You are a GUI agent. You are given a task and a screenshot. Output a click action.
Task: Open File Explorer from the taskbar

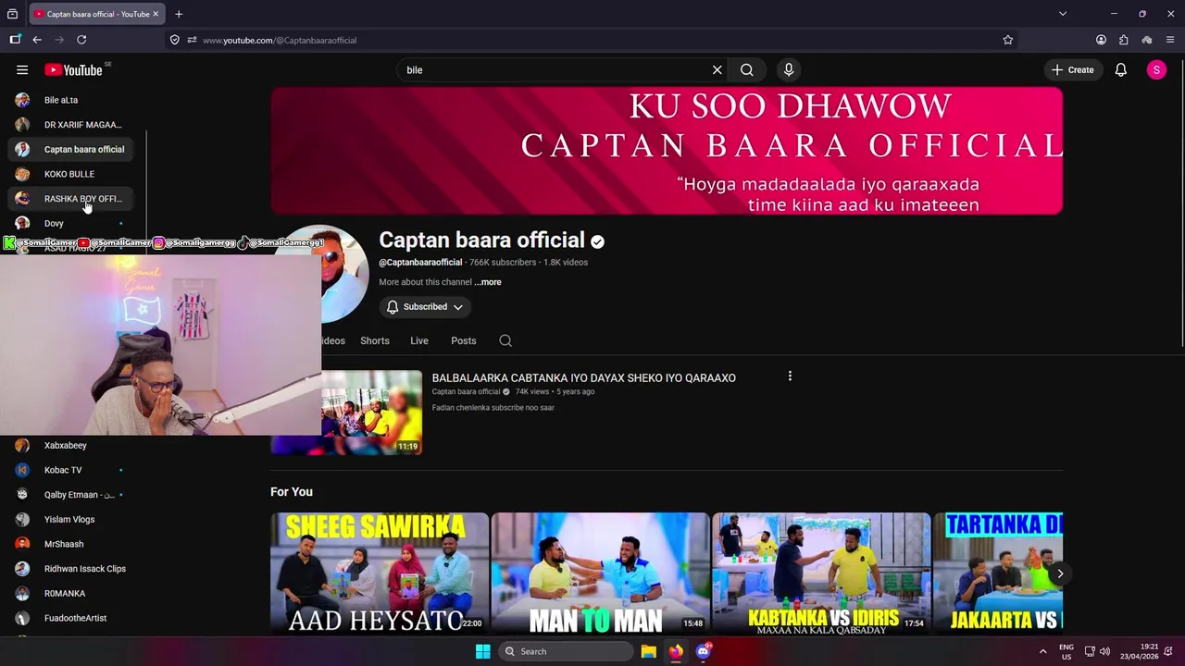(x=649, y=651)
